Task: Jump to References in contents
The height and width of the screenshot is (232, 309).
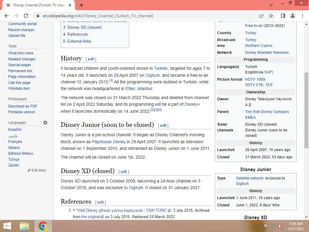Action: click(x=78, y=34)
